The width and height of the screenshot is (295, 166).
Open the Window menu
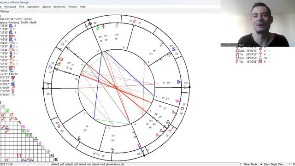coord(73,6)
